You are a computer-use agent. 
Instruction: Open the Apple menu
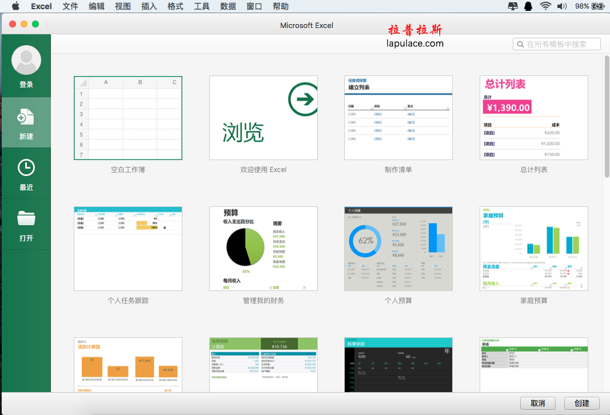click(x=15, y=6)
